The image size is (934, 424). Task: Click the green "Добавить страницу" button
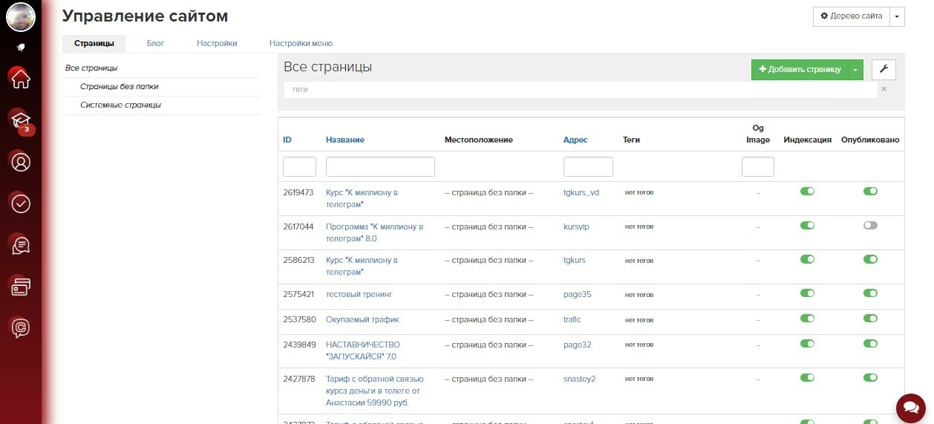(799, 70)
